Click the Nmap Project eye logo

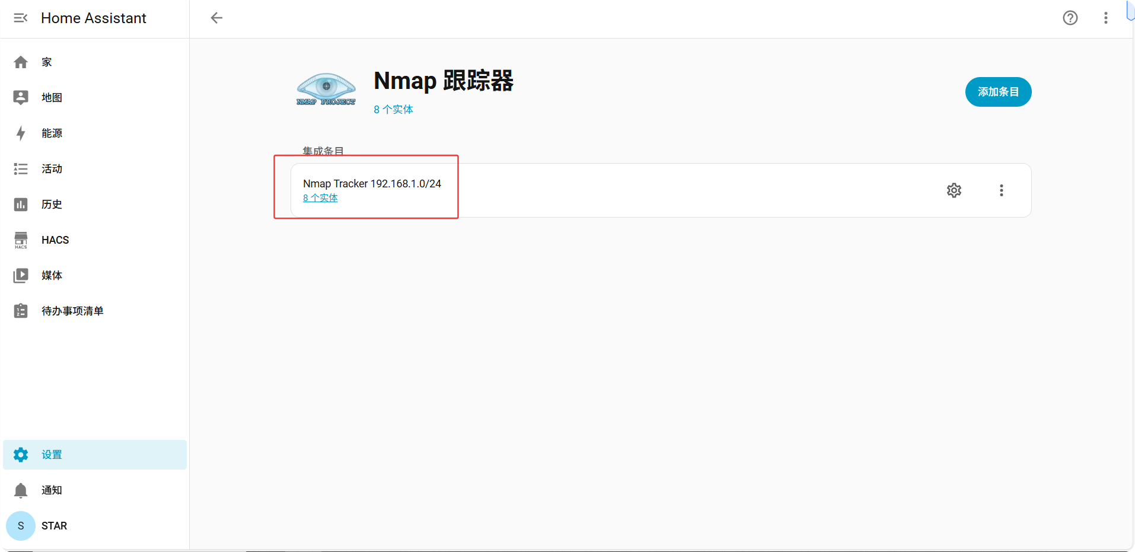(x=326, y=90)
